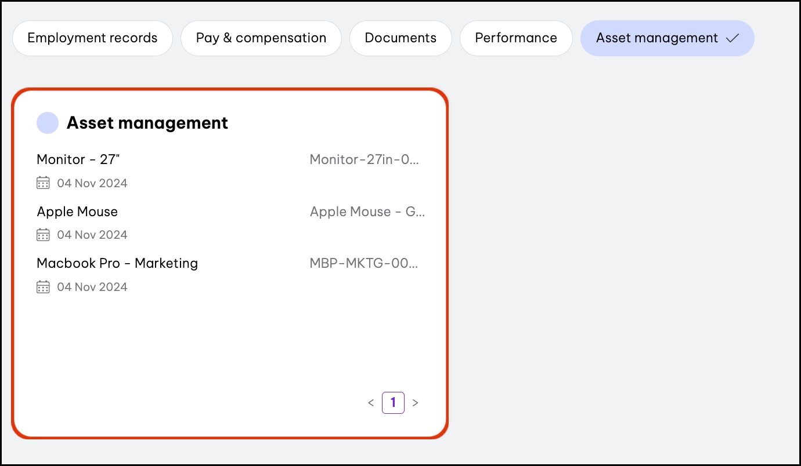Expand truncated MBP-MKTG serial code
This screenshot has height=466, width=801.
pos(364,263)
